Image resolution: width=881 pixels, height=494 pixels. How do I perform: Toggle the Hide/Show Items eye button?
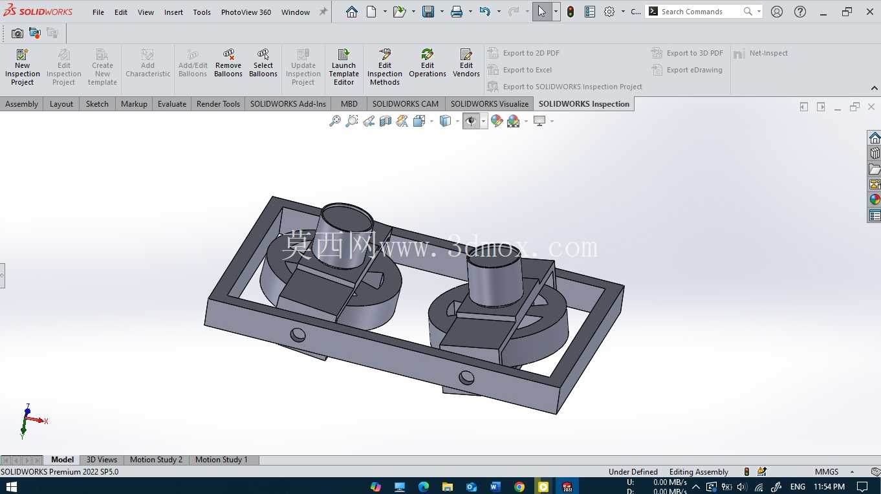tap(471, 121)
